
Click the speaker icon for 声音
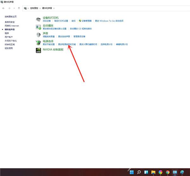click(x=38, y=35)
